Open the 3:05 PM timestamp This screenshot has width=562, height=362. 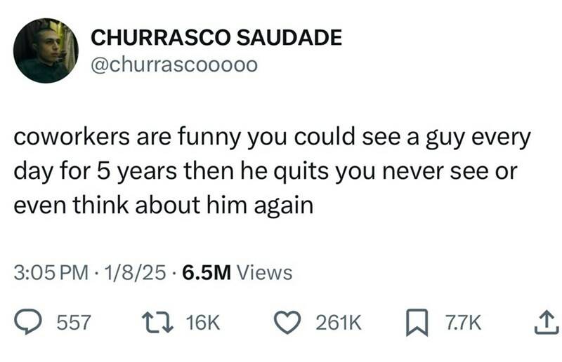coord(51,272)
